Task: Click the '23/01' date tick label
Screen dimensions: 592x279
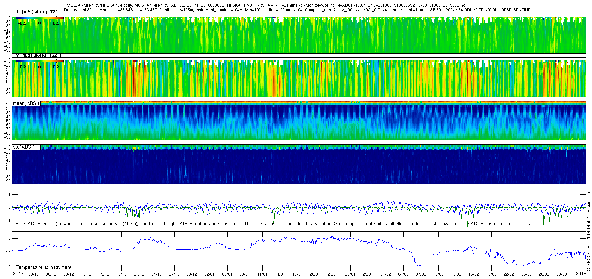Action: click(x=333, y=274)
